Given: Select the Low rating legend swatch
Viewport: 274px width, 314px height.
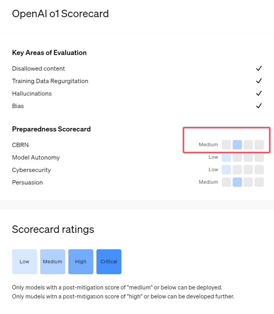Looking at the screenshot, I should pos(25,262).
